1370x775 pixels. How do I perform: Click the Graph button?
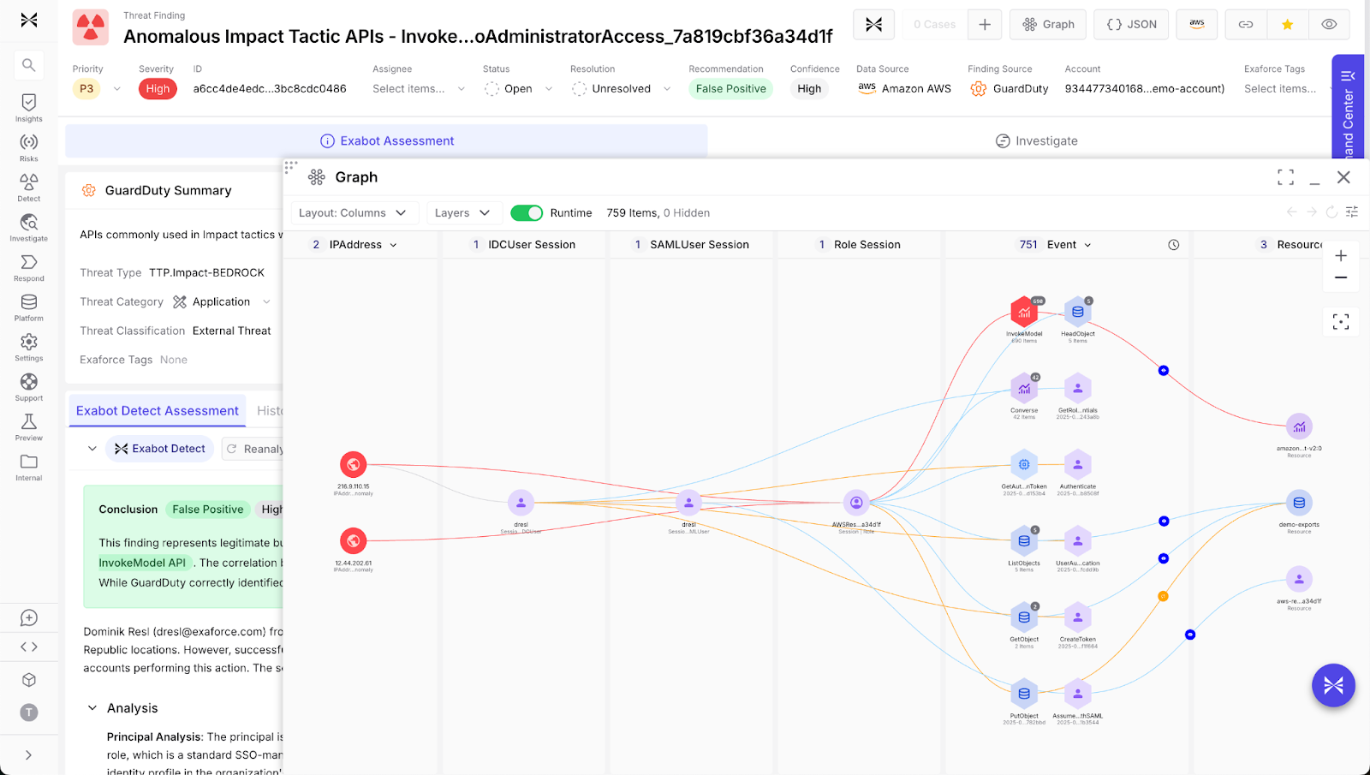pos(1048,24)
